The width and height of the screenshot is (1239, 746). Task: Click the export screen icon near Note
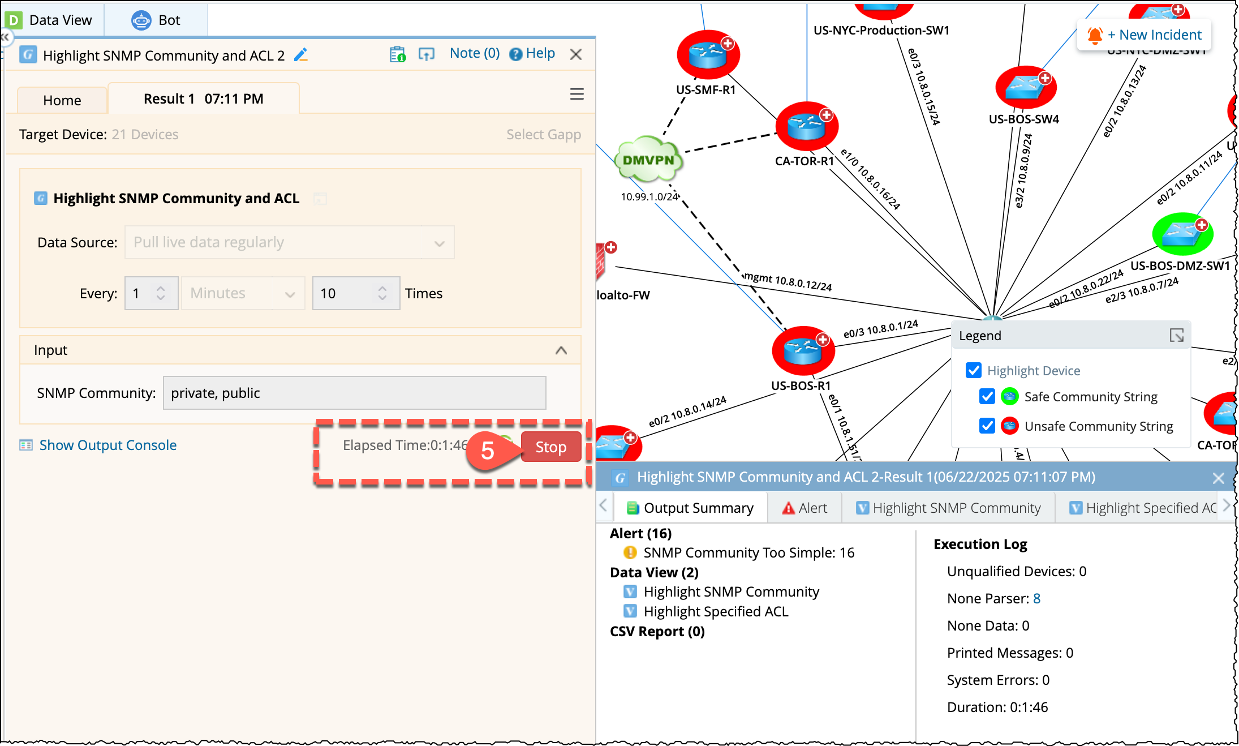pos(426,54)
